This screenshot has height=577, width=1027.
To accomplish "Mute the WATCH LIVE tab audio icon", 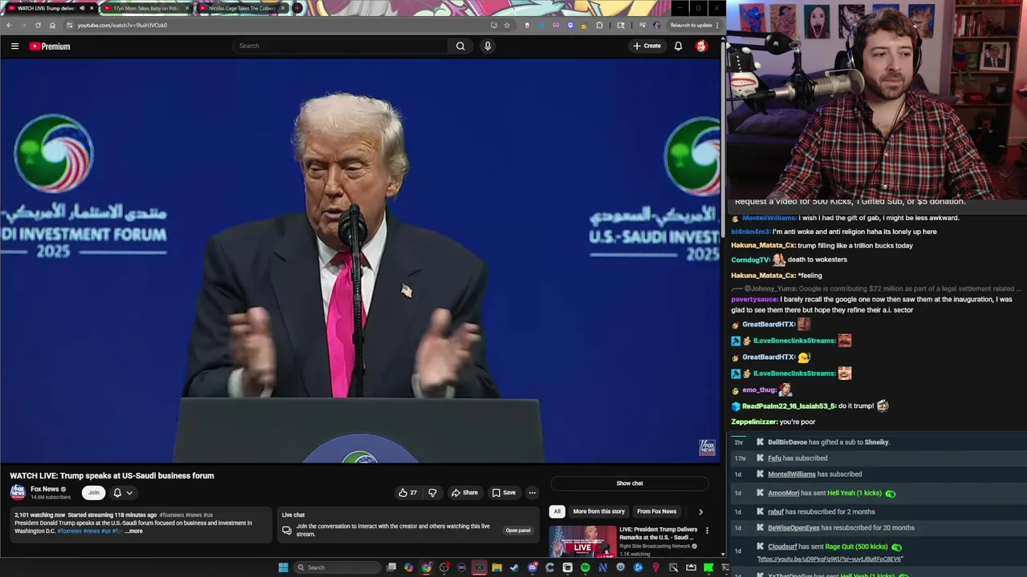I will click(x=82, y=8).
